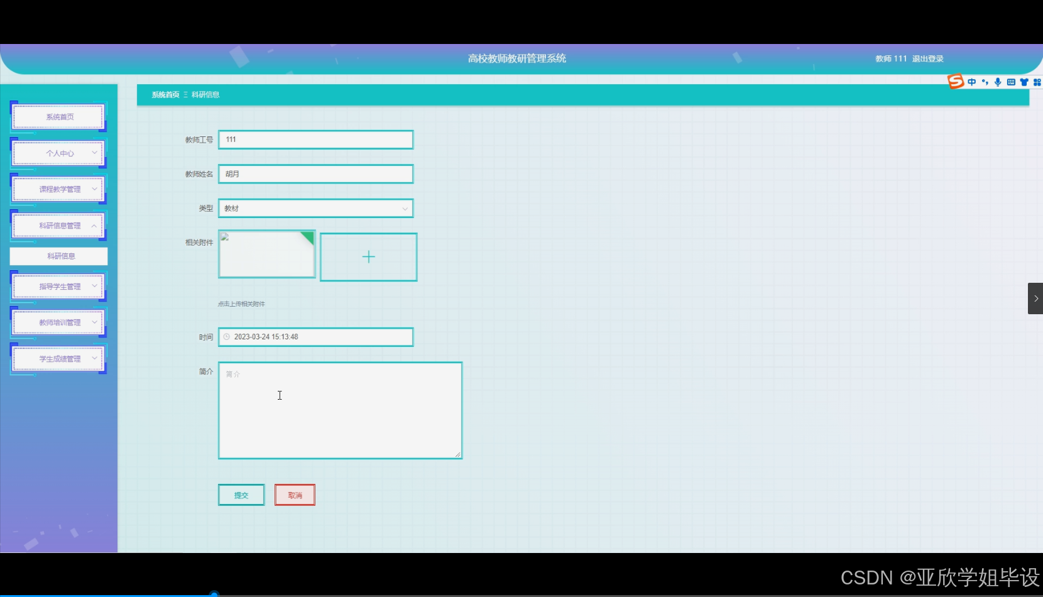Expand 个人中心 sidebar menu

point(58,153)
